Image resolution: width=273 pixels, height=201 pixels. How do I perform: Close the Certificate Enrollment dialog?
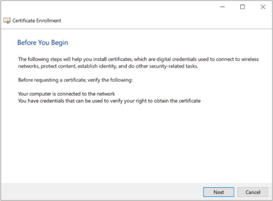click(263, 7)
